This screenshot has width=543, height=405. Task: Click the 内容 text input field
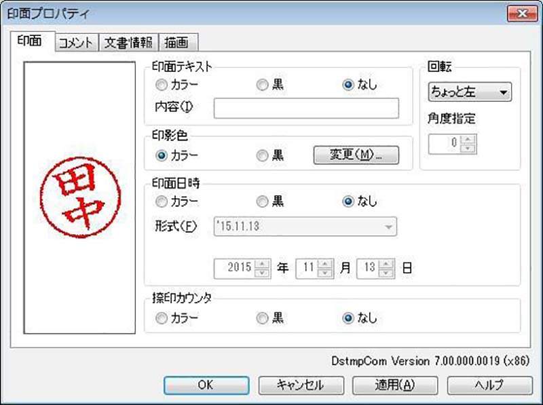click(x=306, y=108)
